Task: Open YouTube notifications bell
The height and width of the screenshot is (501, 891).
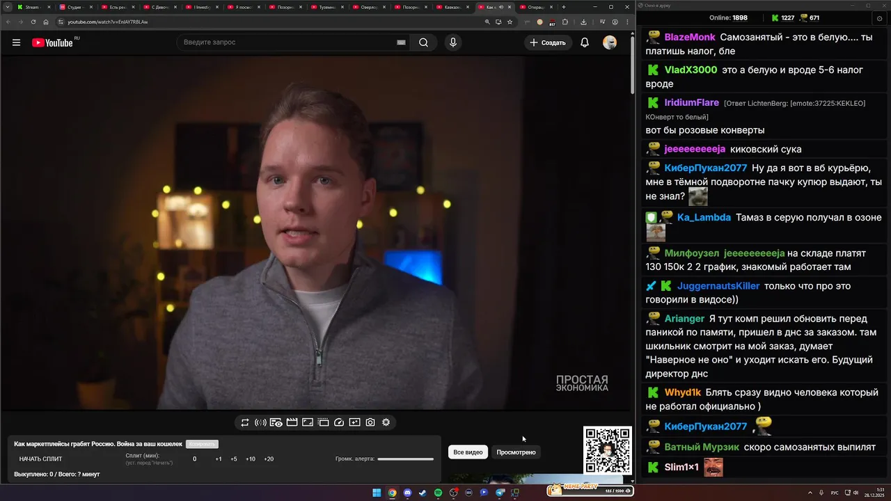Action: pyautogui.click(x=585, y=42)
